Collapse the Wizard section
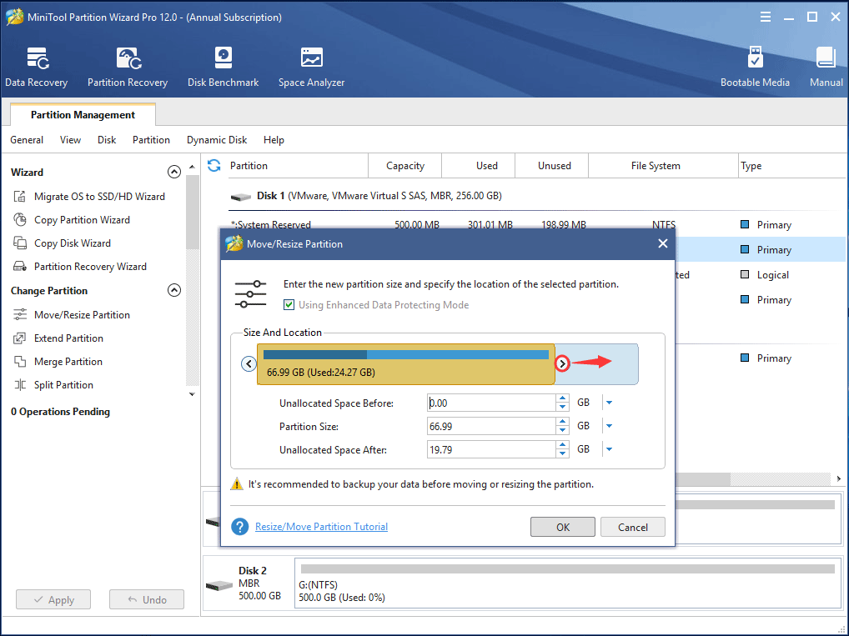The height and width of the screenshot is (636, 849). coord(174,172)
